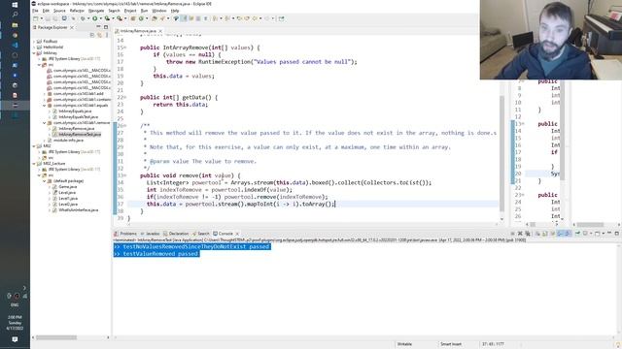Select the Console tab
Image resolution: width=622 pixels, height=349 pixels.
[223, 234]
